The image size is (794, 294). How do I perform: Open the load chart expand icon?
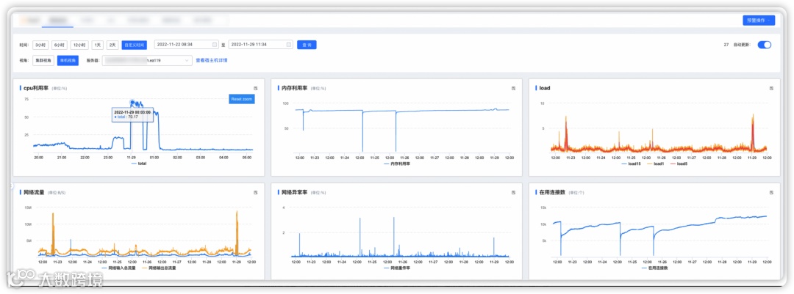[x=771, y=88]
